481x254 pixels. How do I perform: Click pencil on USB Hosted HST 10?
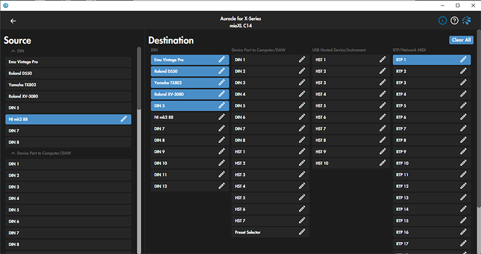382,163
